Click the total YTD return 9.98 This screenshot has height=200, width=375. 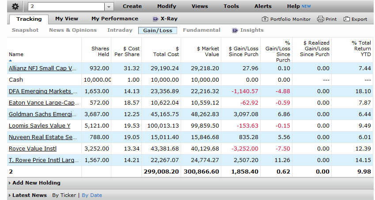(x=364, y=172)
